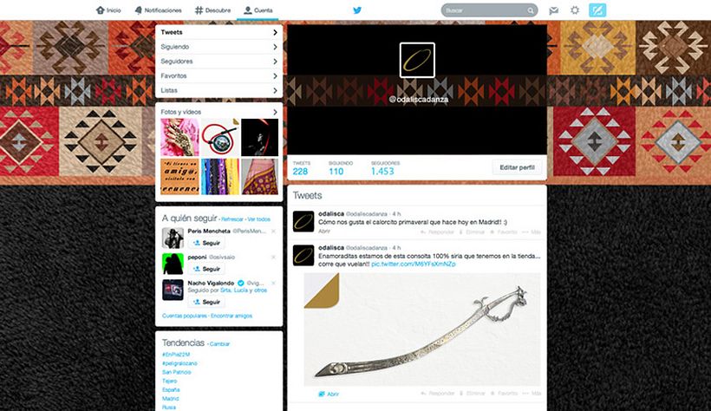Go to Inicio home tab
The height and width of the screenshot is (411, 711).
click(108, 10)
